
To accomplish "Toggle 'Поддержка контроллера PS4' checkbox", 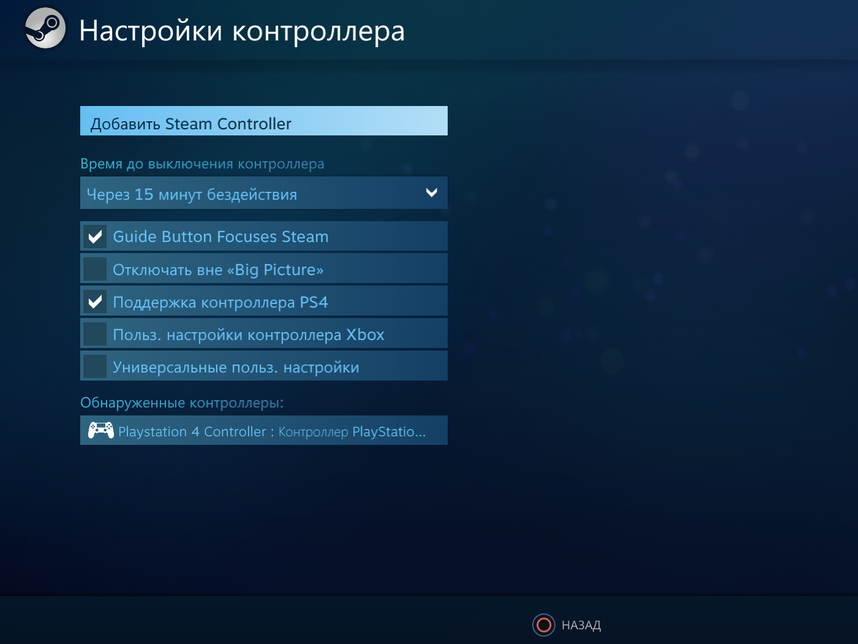I will click(95, 301).
